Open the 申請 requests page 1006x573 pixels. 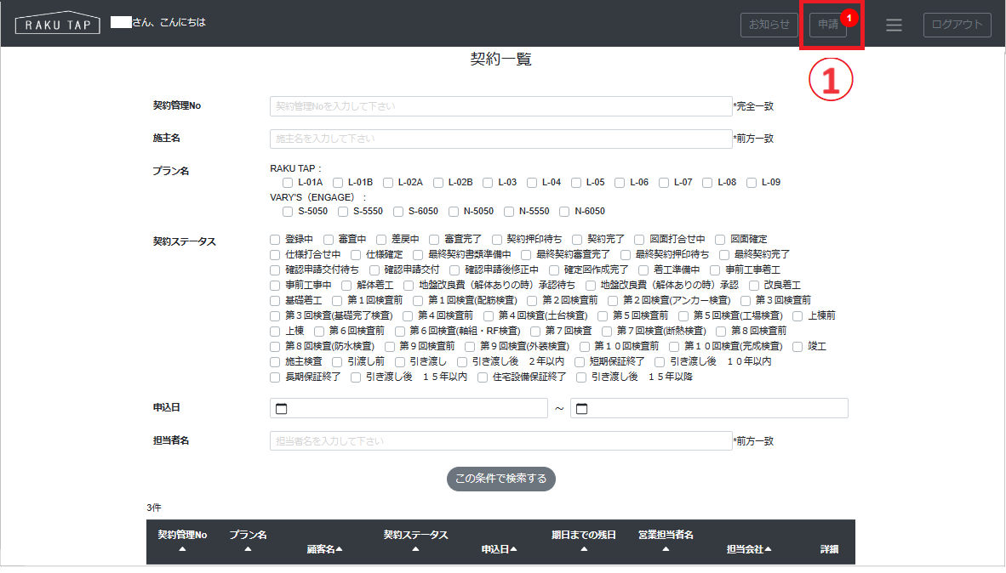[827, 25]
